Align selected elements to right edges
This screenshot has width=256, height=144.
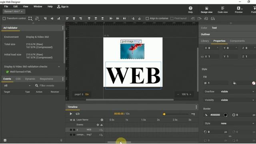[81, 18]
